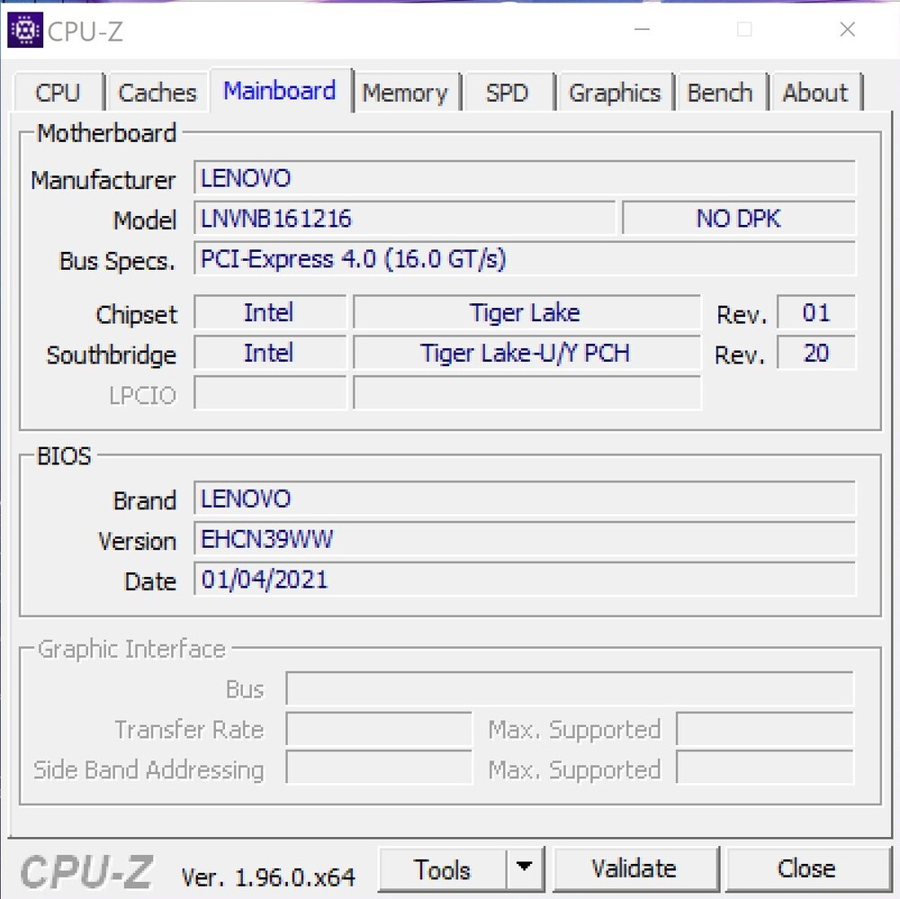Click the Manufacturer label
This screenshot has height=899, width=900.
coord(103,180)
